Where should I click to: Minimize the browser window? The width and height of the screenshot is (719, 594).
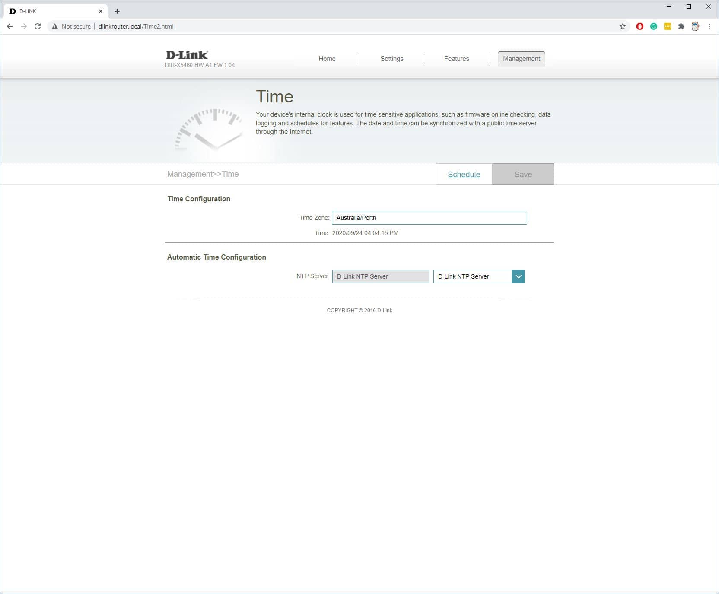click(669, 6)
